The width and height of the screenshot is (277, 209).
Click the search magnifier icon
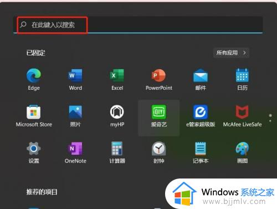pos(23,24)
